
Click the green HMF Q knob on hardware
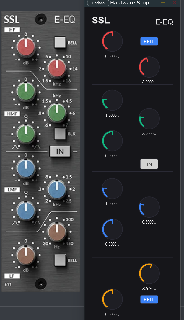click(x=26, y=134)
